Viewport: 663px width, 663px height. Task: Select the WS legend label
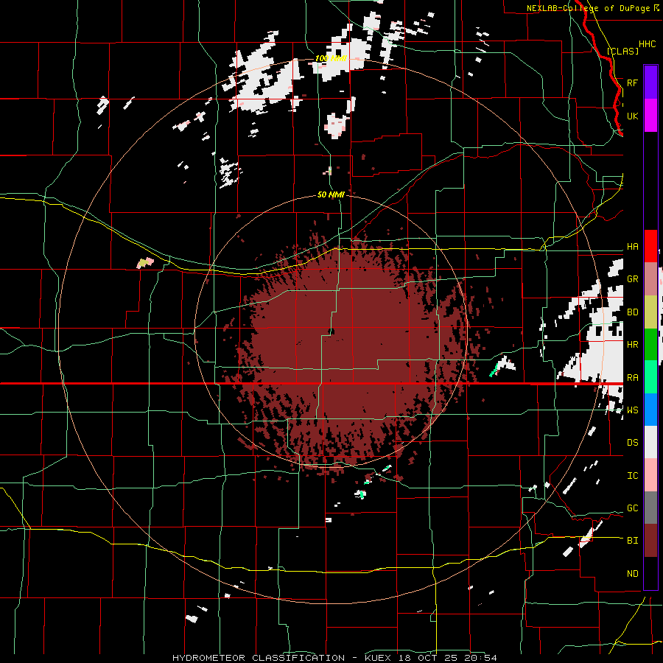click(632, 410)
